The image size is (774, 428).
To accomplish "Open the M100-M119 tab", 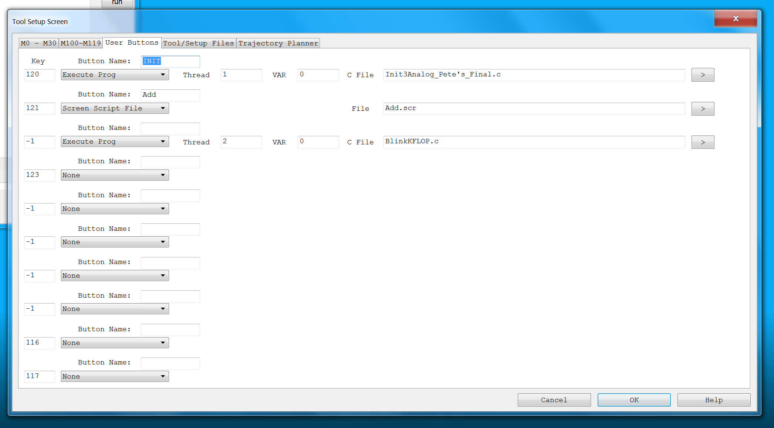I will tap(81, 43).
